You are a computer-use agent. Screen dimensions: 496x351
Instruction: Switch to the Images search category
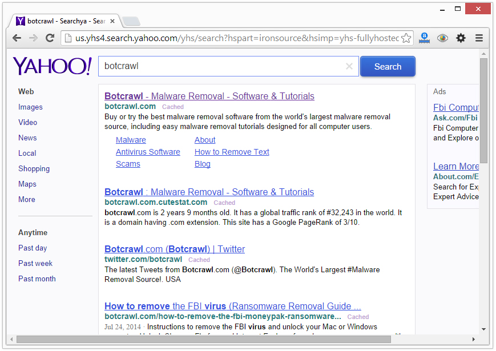click(x=30, y=107)
